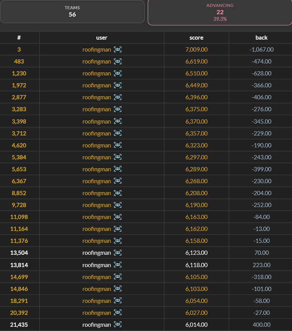Select score 6,449.00
Viewport: 292px width, 331px height.
point(196,85)
